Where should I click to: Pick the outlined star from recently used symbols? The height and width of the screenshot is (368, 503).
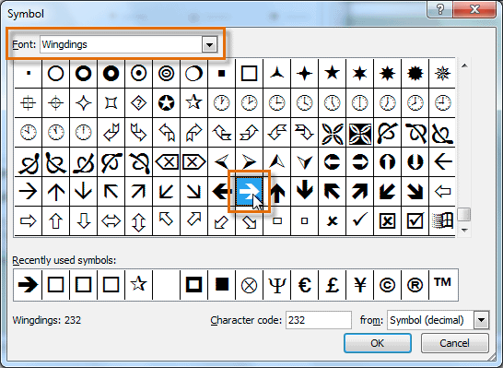click(139, 285)
